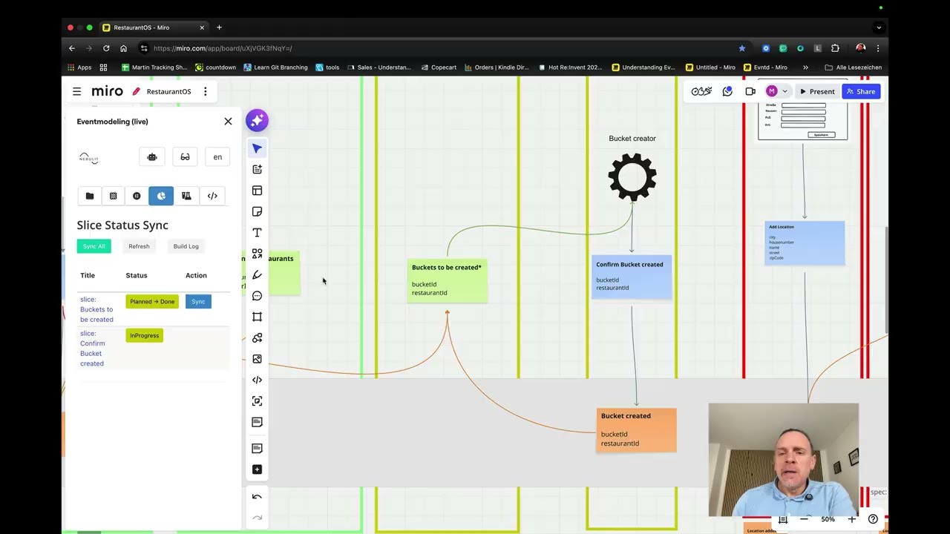This screenshot has width=950, height=534.
Task: Select the Frame tool
Action: pyautogui.click(x=257, y=317)
